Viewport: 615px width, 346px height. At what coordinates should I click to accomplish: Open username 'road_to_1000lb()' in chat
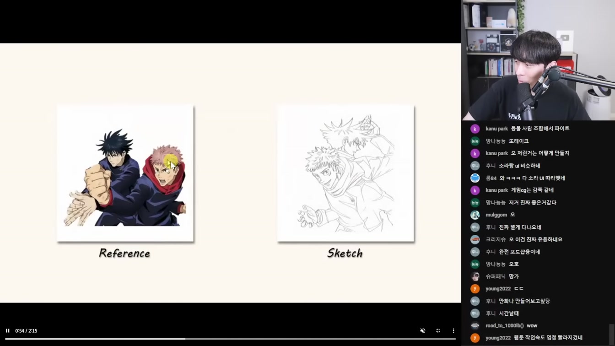coord(505,326)
